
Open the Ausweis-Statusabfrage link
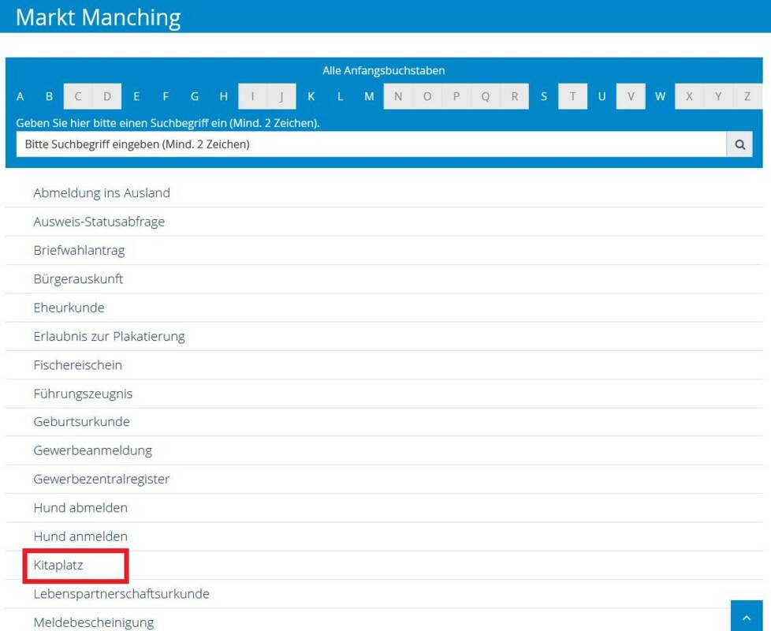[99, 222]
